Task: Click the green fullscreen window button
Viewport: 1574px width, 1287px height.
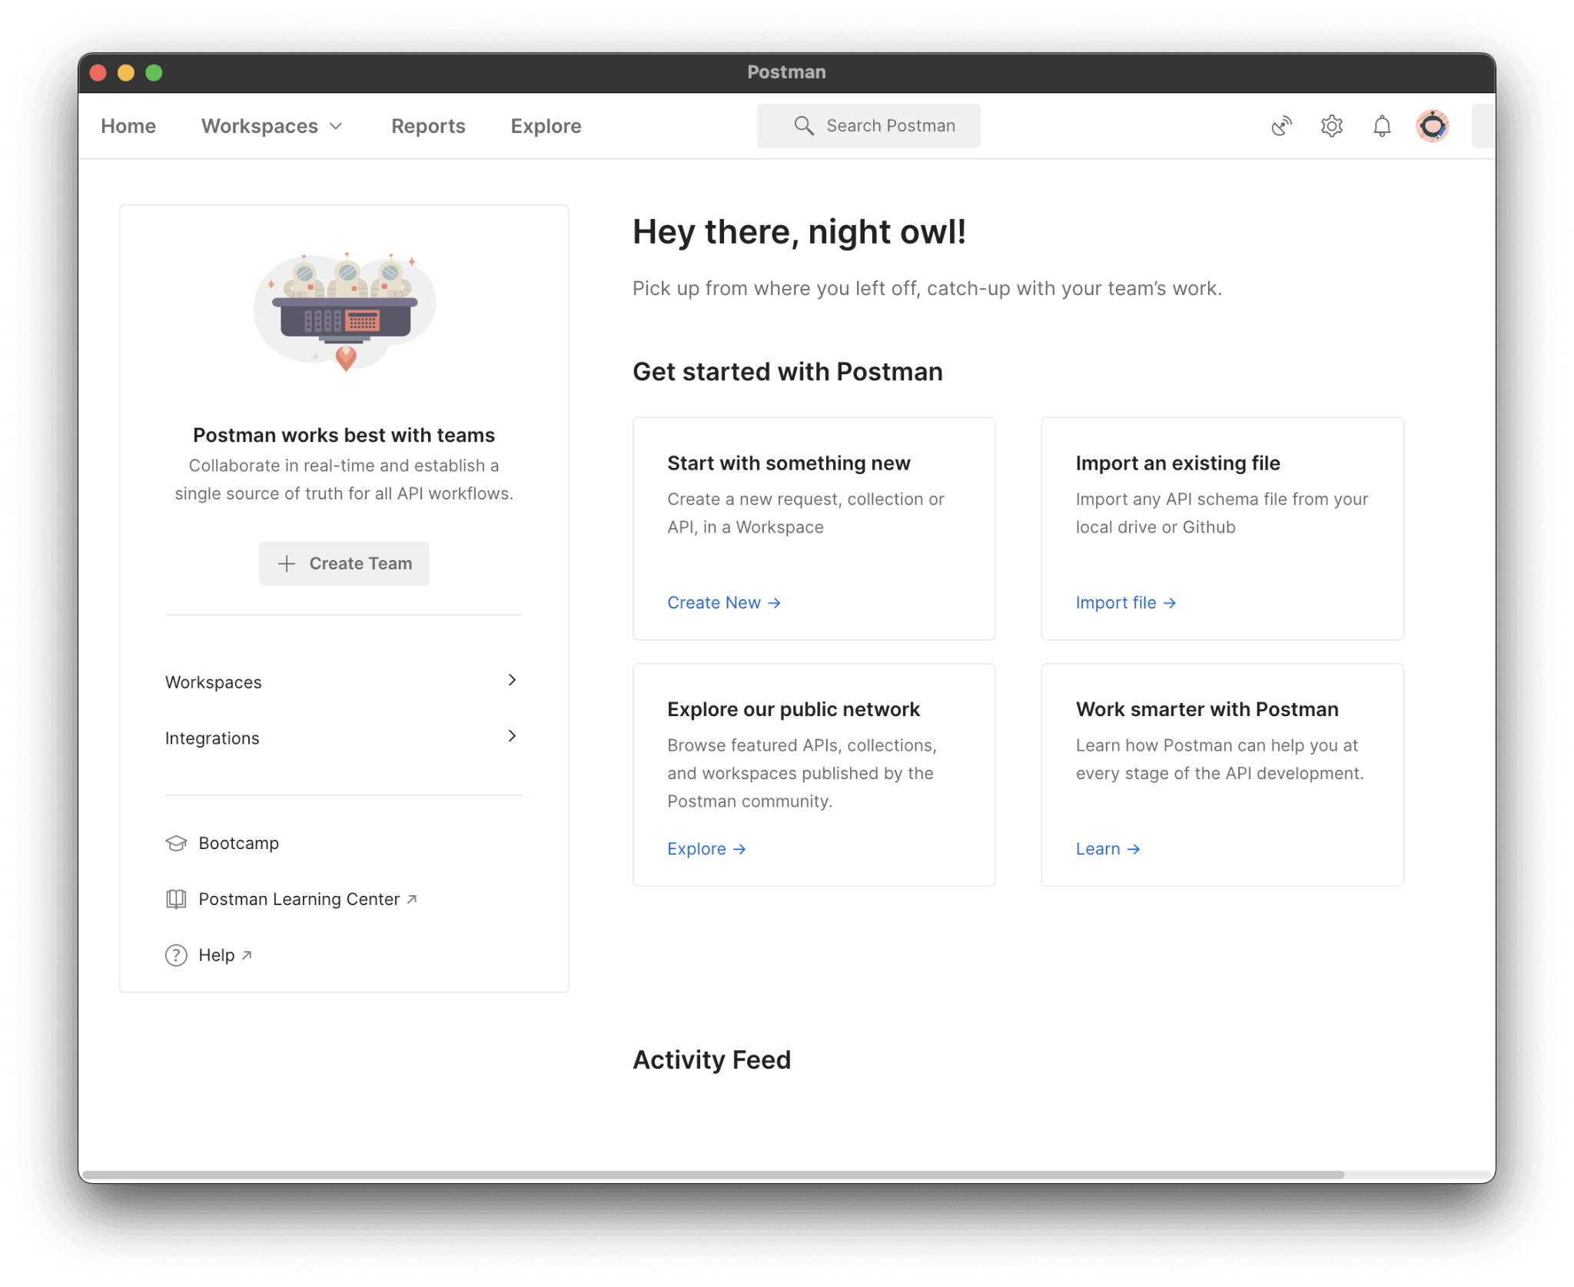Action: [154, 73]
